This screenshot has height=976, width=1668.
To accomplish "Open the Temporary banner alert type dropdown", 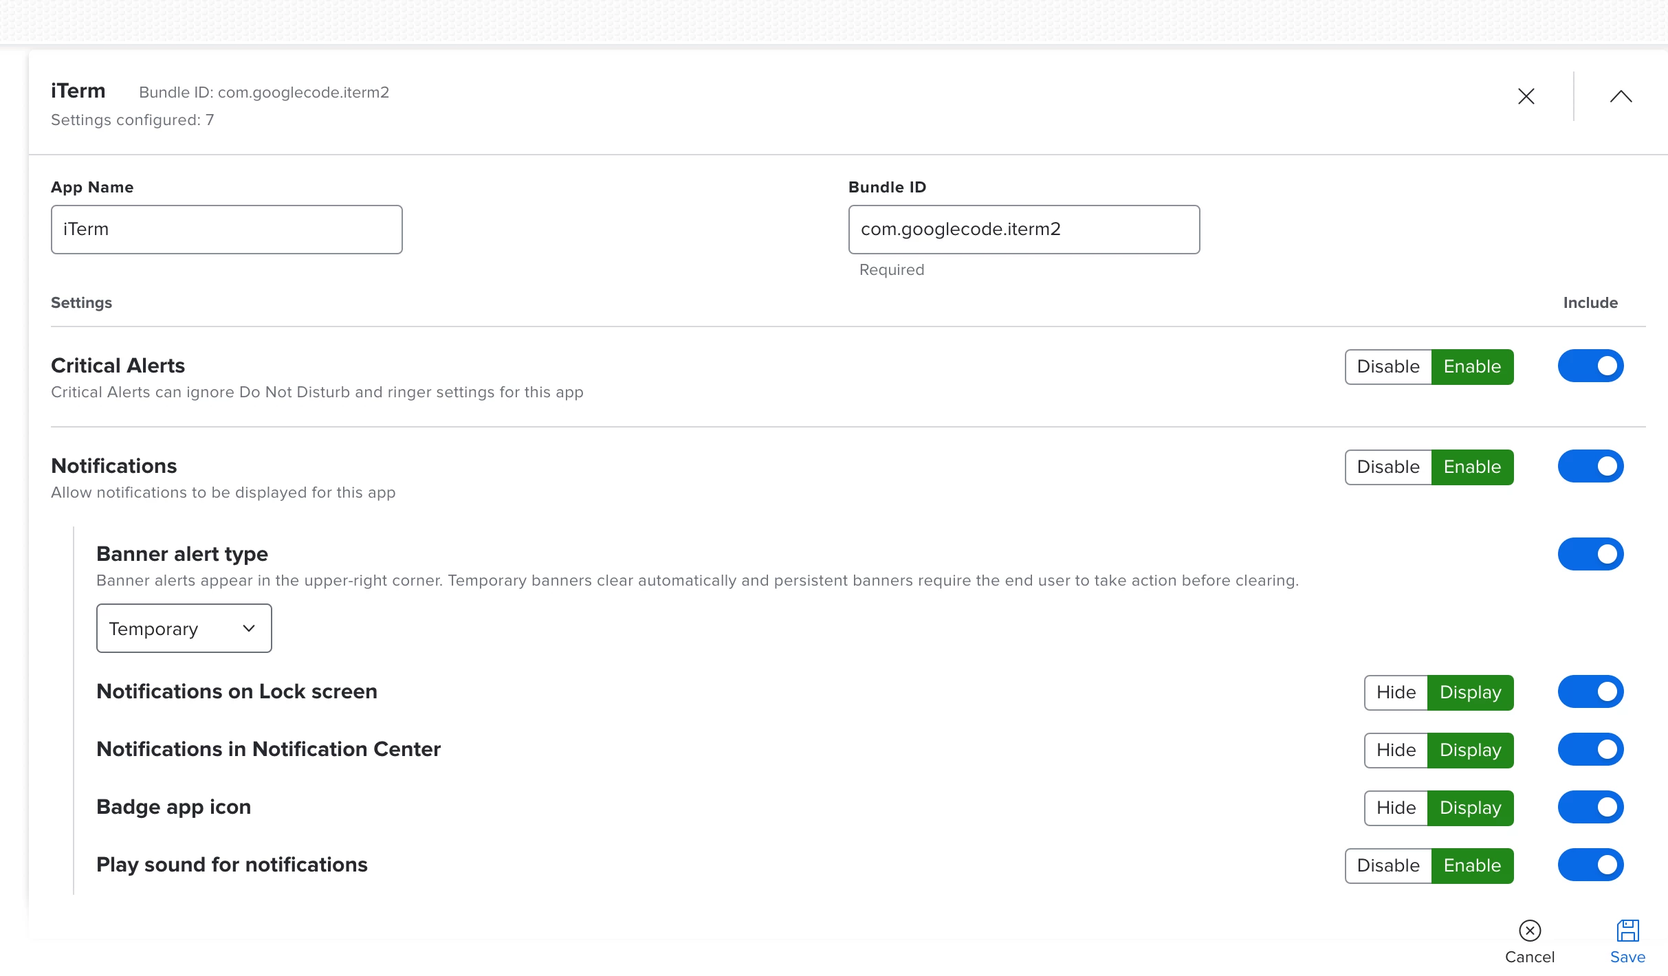I will click(x=184, y=628).
